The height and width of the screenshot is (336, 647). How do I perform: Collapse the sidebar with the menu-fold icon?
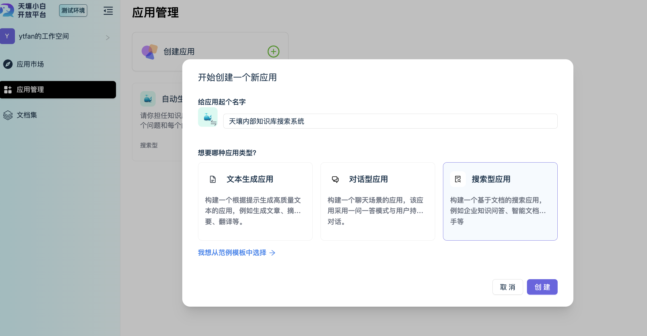click(x=108, y=11)
